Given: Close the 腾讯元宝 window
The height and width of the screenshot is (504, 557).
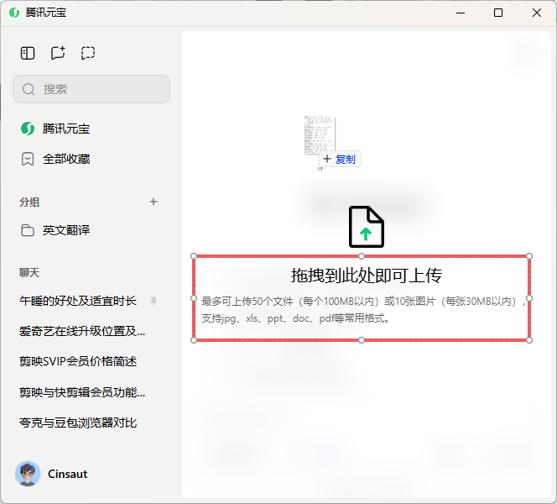Looking at the screenshot, I should tap(537, 13).
